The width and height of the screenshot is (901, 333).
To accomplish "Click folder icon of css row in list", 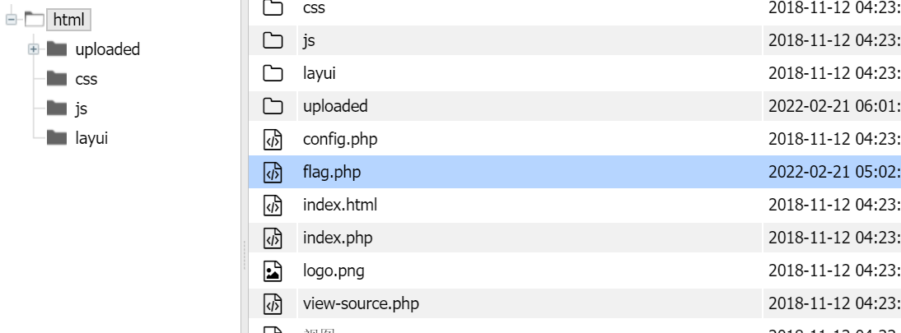I will [x=273, y=7].
